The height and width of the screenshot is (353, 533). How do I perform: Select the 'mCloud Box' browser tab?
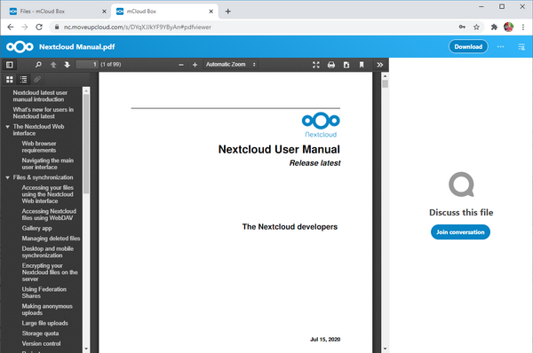tap(165, 12)
